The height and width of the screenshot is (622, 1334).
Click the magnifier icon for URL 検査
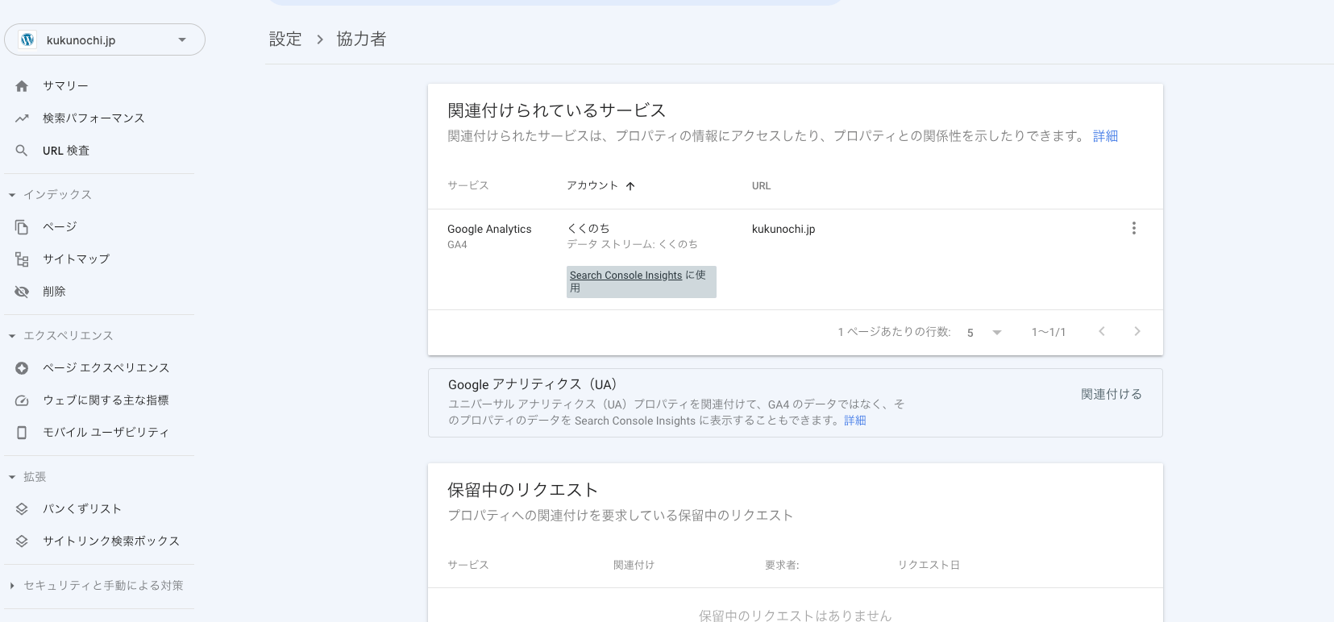22,151
